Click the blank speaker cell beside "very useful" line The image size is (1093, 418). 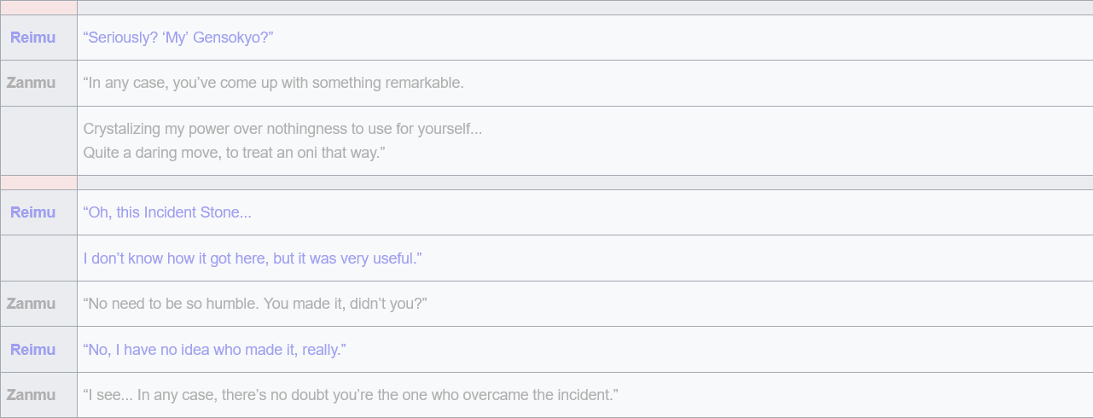click(38, 258)
